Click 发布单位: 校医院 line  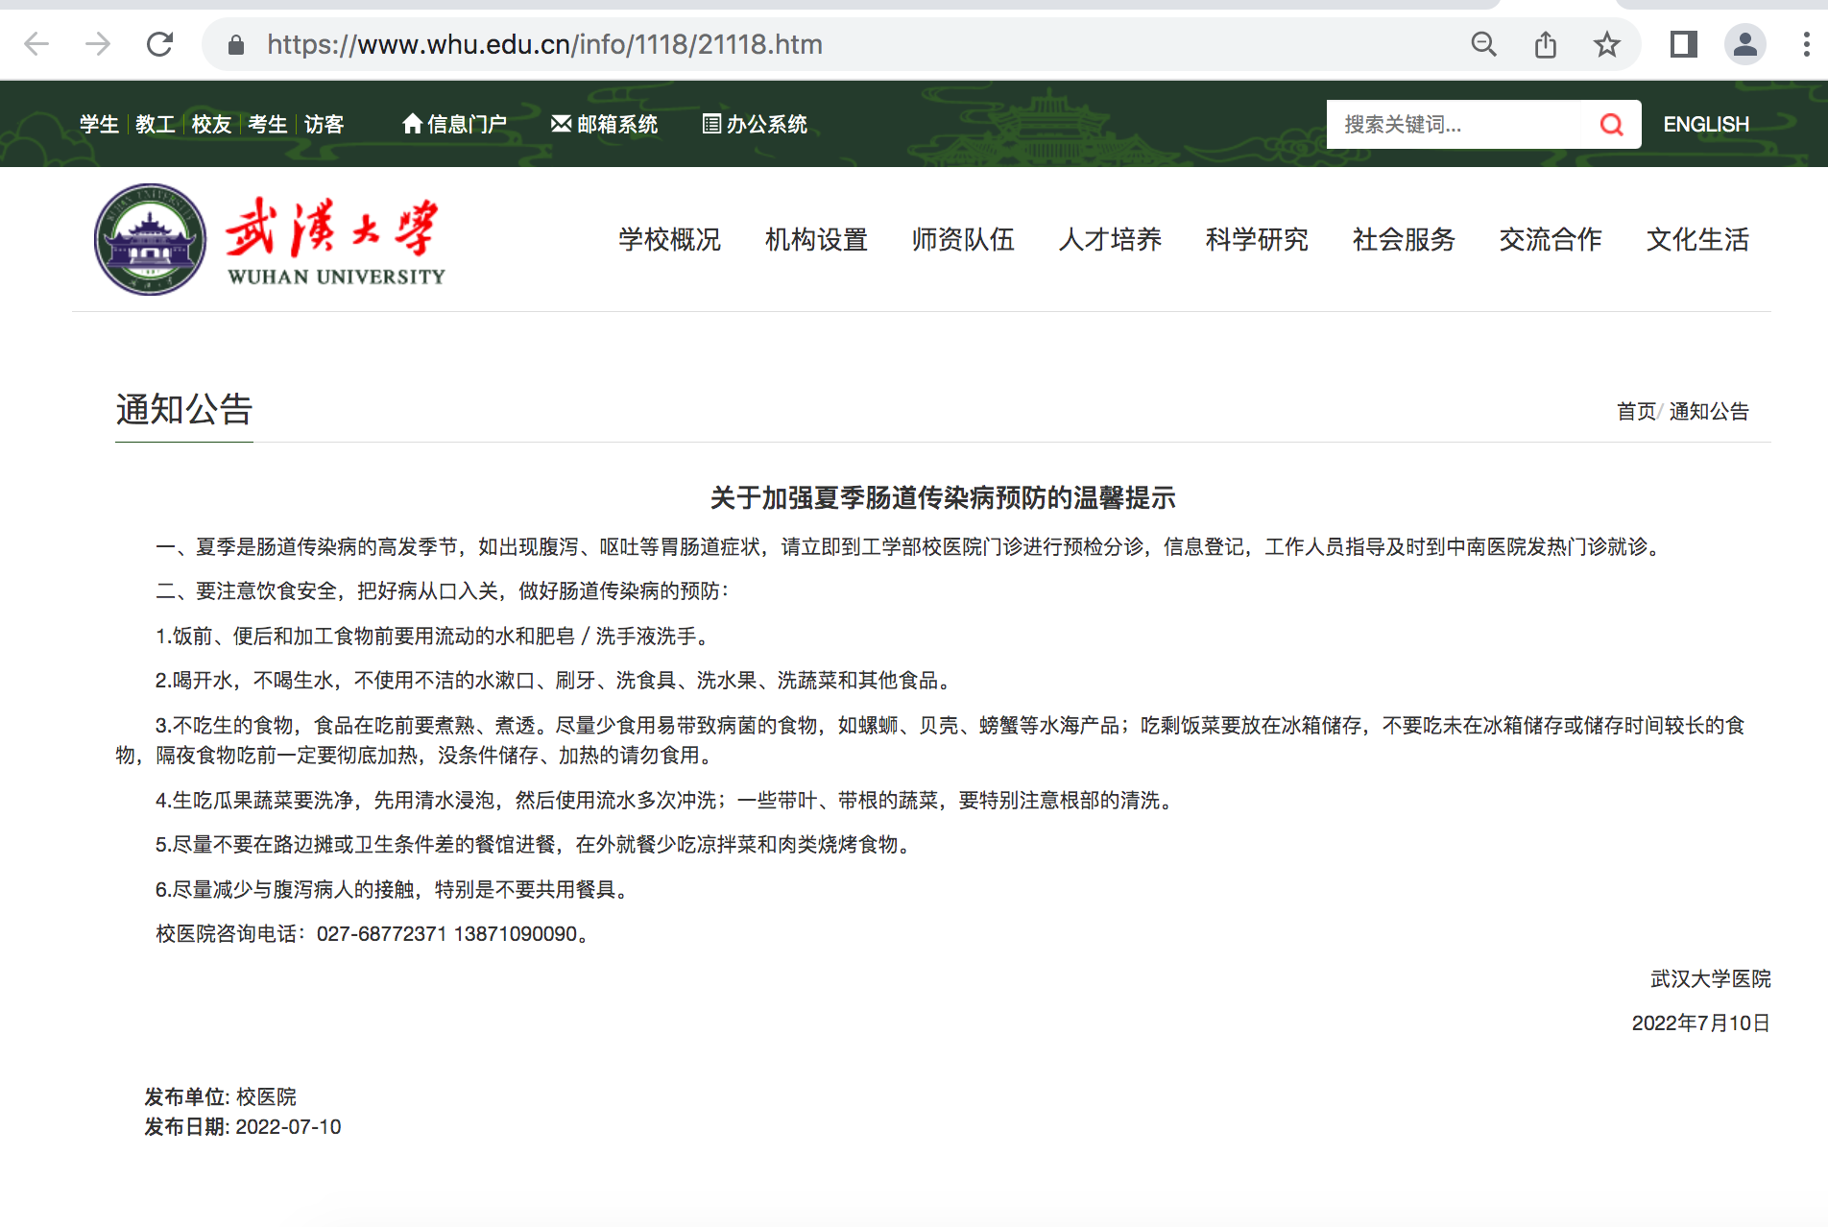pos(221,1096)
